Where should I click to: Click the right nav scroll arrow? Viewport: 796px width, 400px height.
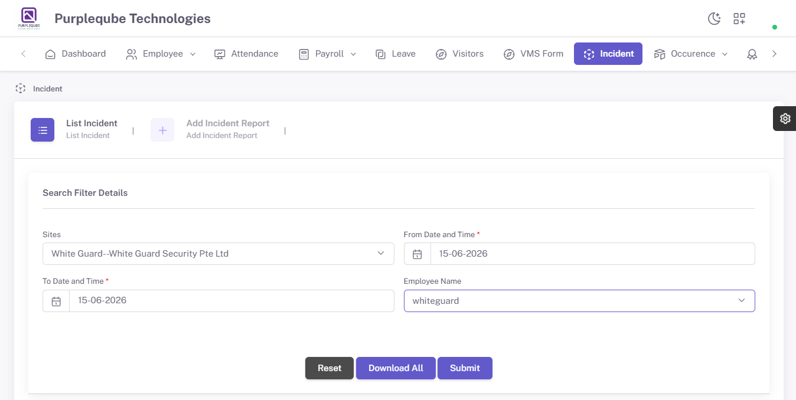[x=775, y=54]
